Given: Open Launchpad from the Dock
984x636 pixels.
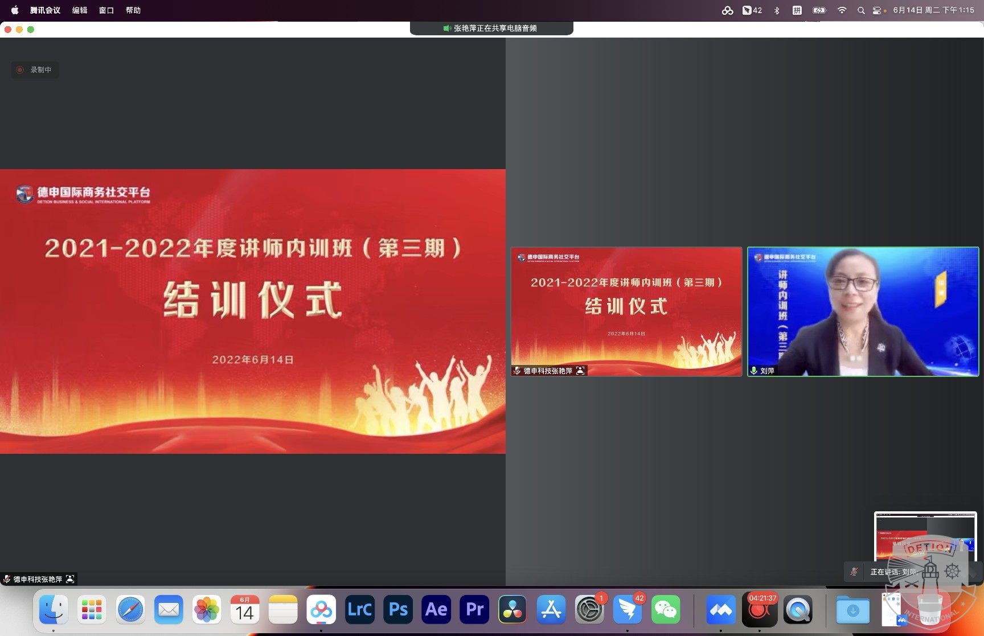Looking at the screenshot, I should pyautogui.click(x=92, y=610).
